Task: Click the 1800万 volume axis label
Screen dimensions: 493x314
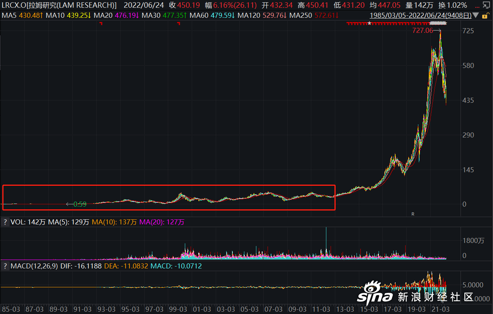Action: (473, 240)
